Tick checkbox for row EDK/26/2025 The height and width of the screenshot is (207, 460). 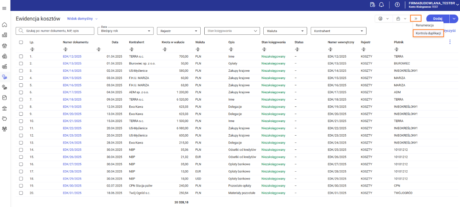click(21, 157)
